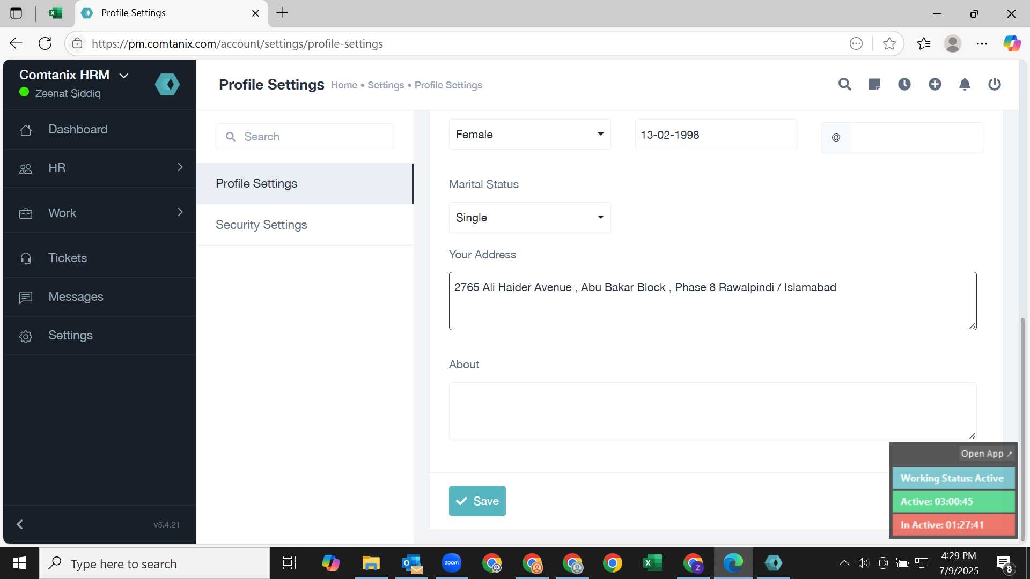Image resolution: width=1030 pixels, height=579 pixels.
Task: Open browser settings and more menu
Action: tap(982, 43)
